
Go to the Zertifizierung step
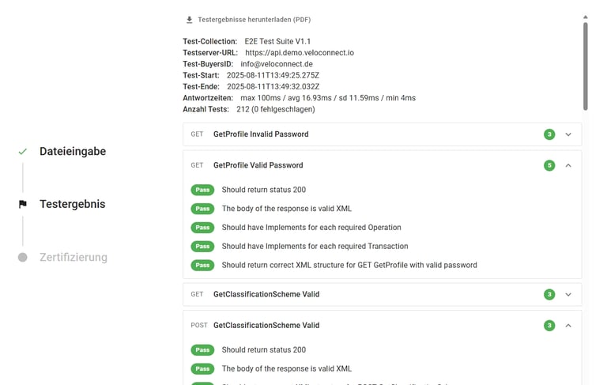tap(74, 257)
